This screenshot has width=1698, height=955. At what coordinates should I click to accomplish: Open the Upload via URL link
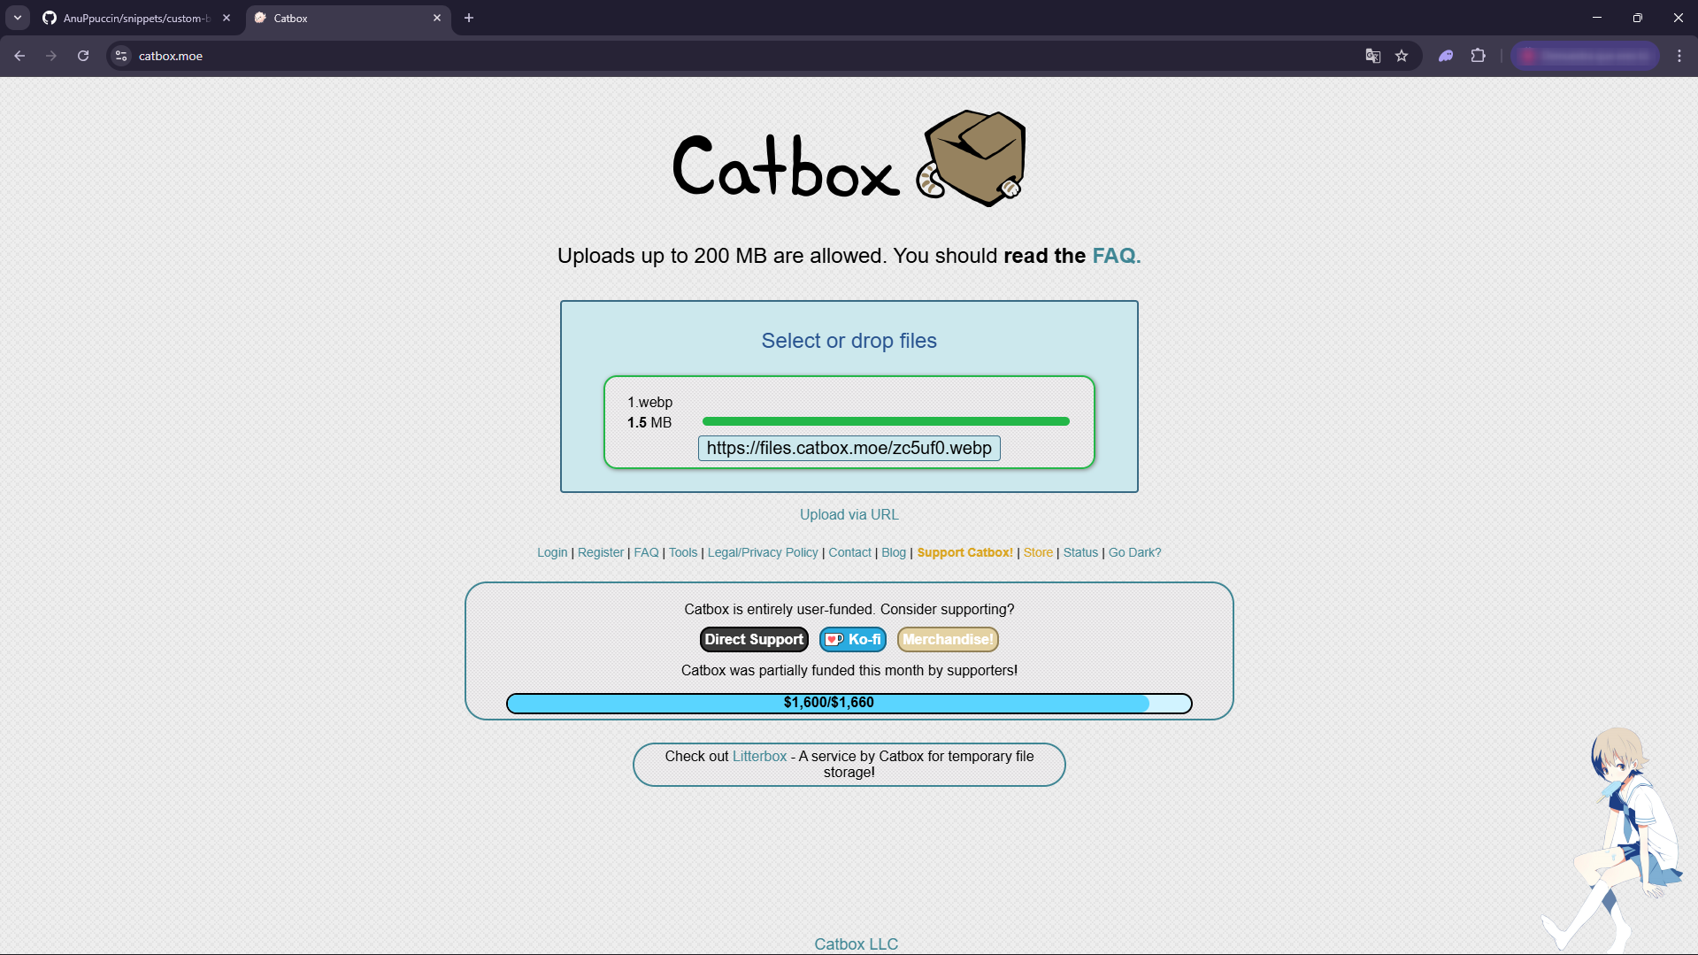[x=849, y=514]
